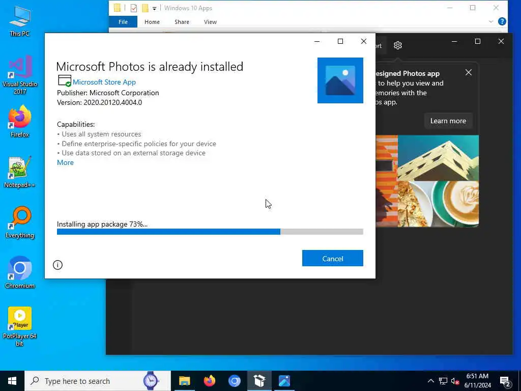Open Firefox from the taskbar
The height and width of the screenshot is (391, 521).
pos(209,381)
